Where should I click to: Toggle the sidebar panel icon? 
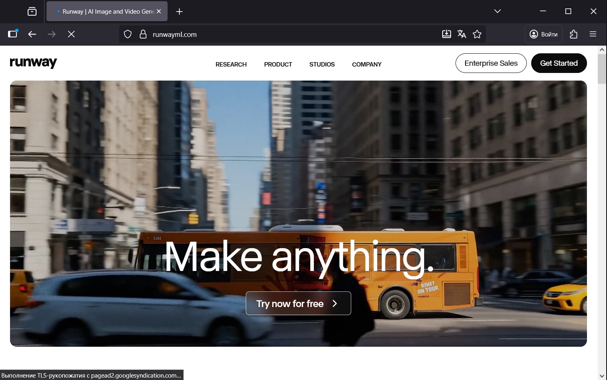(13, 34)
